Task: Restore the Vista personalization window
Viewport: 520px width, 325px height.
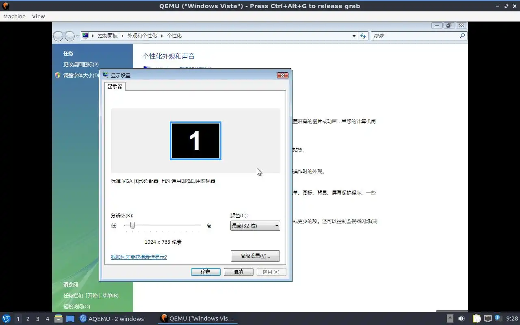Action: click(449, 26)
